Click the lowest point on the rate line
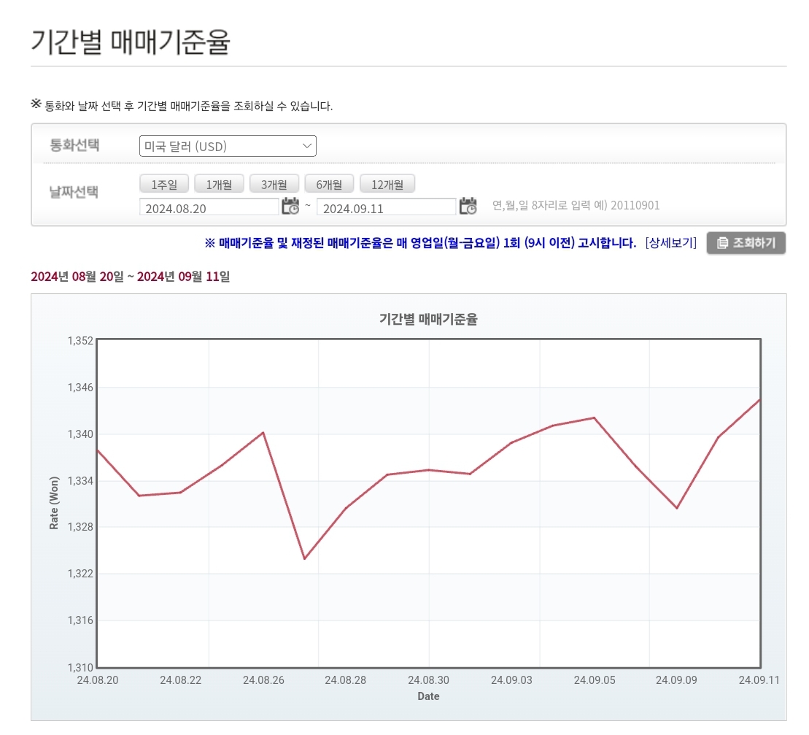Screen dimensions: 809x735 pyautogui.click(x=305, y=558)
